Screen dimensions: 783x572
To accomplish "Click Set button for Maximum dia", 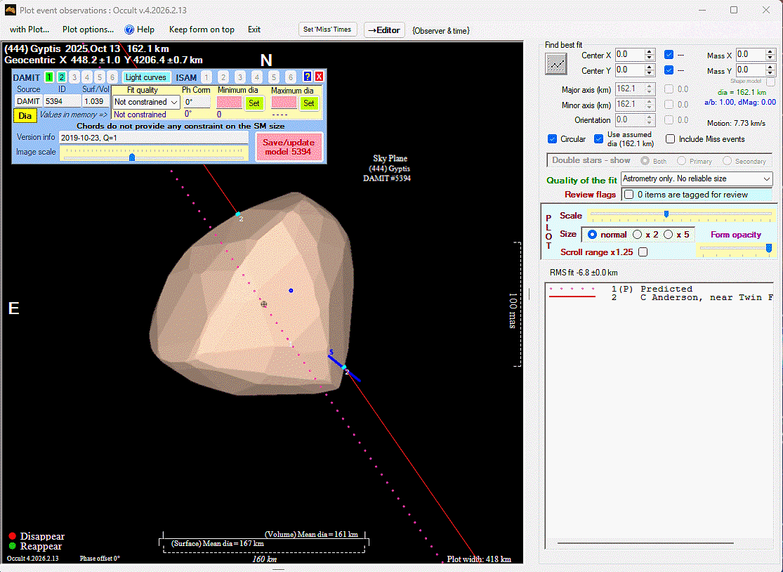I will pos(308,103).
